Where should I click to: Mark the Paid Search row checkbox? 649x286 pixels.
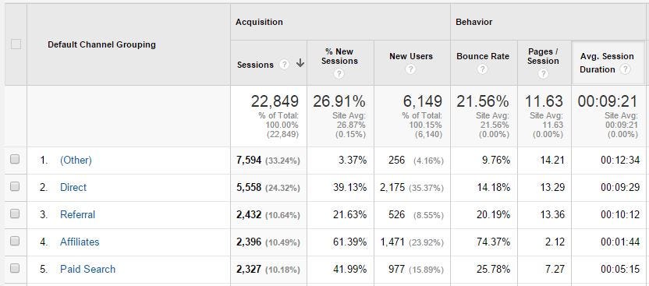[15, 268]
